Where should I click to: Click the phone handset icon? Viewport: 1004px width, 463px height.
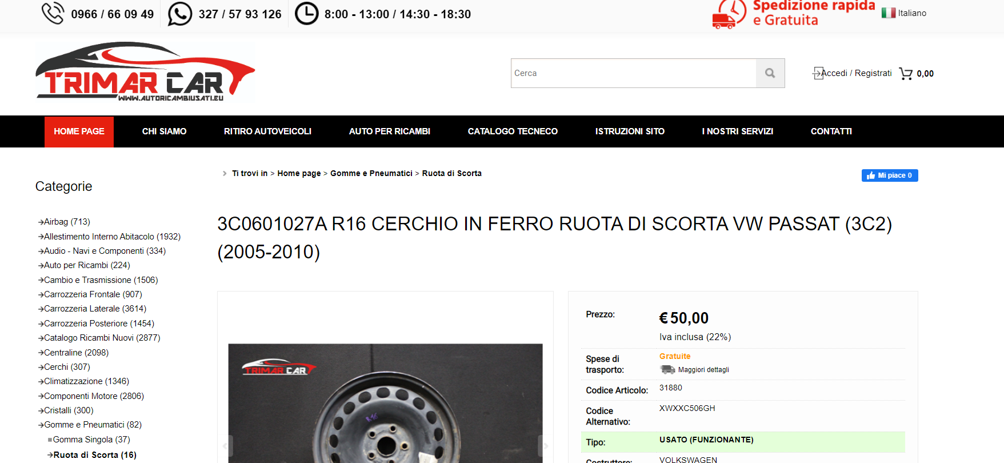pos(53,14)
